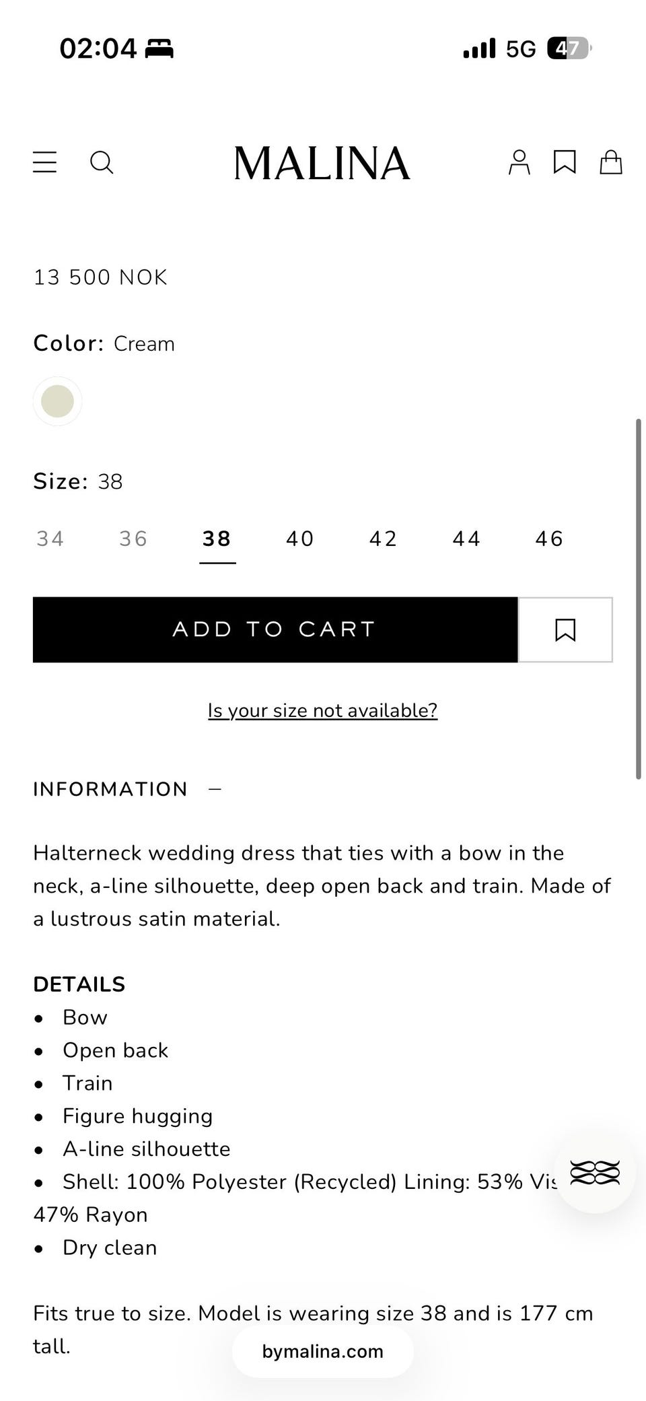Select size 34
Viewport: 646px width, 1401px height.
[50, 539]
